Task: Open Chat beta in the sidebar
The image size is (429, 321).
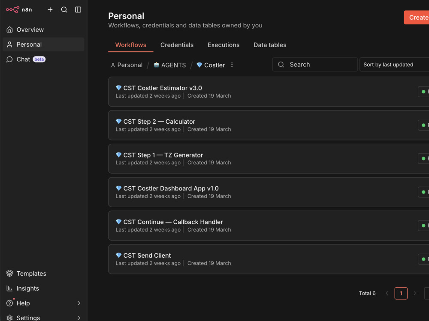Action: point(43,59)
